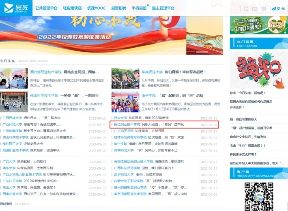
Task: Open 西华师范大学 article 老师，我想对您说
Action: point(149,175)
